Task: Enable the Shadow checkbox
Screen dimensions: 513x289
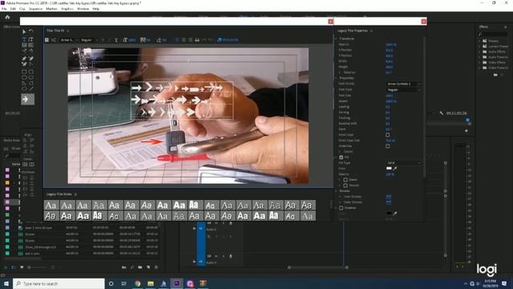Action: pyautogui.click(x=341, y=208)
